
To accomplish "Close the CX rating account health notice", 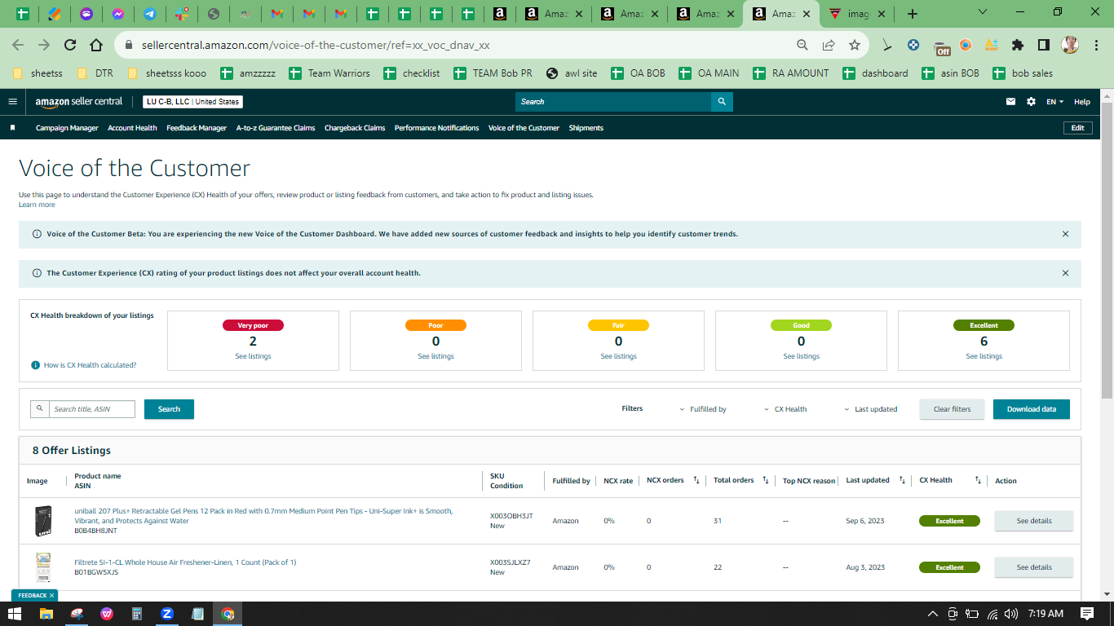I will click(1065, 273).
